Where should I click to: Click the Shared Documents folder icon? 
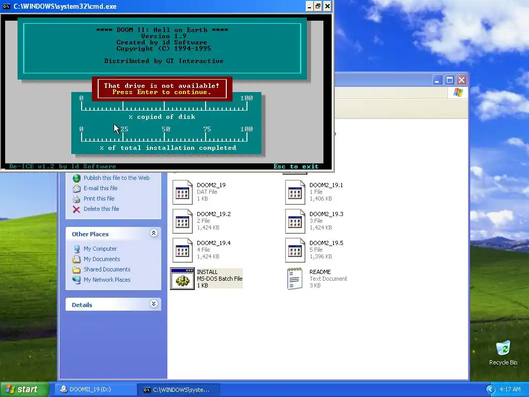(x=76, y=270)
